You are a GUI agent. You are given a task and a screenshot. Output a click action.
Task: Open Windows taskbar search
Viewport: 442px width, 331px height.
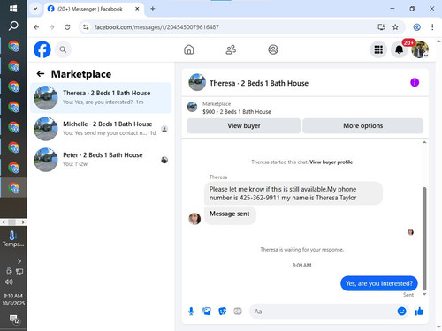pos(13,26)
